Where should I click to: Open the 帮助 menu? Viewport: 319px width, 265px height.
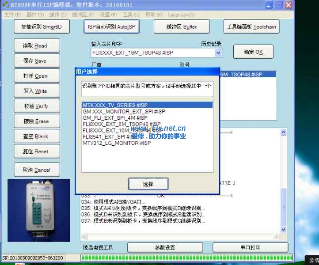click(154, 15)
